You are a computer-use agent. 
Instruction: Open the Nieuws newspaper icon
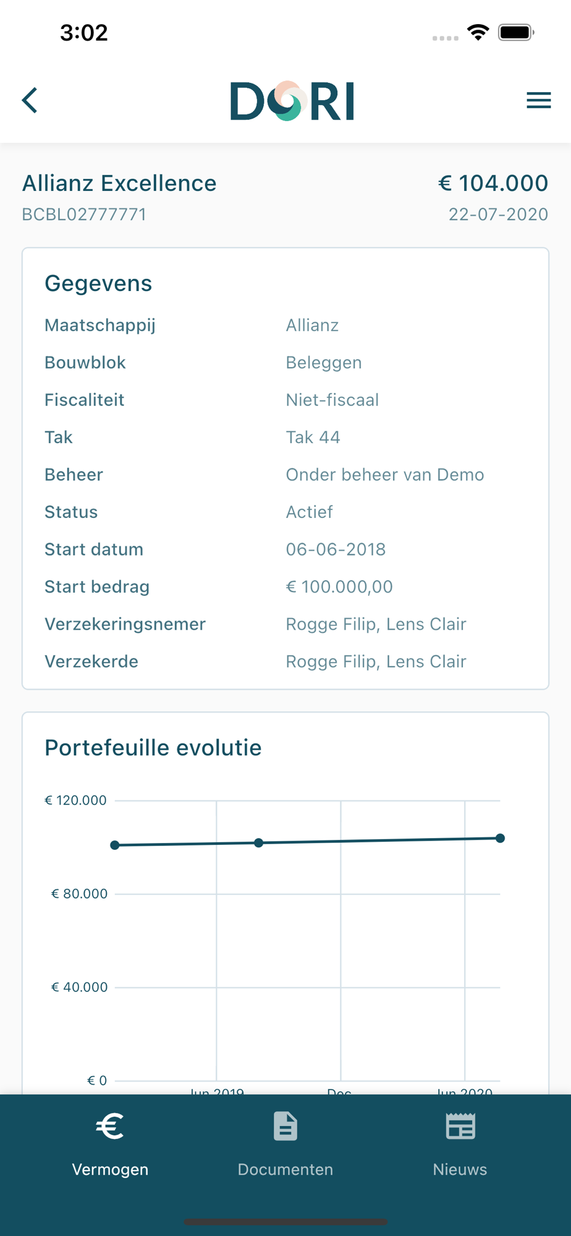click(x=460, y=1126)
